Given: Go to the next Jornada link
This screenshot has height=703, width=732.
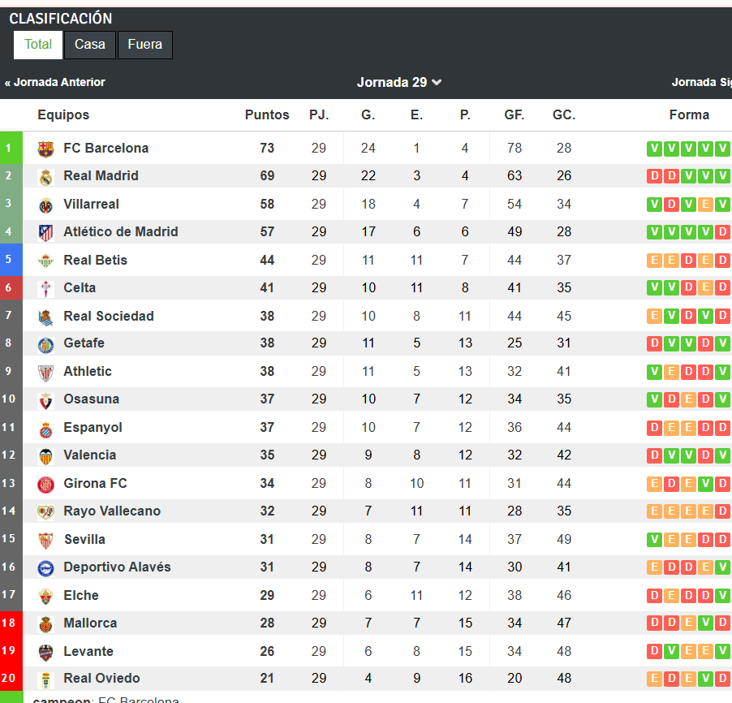Looking at the screenshot, I should coord(700,82).
